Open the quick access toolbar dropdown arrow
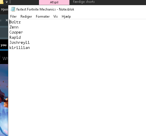 pos(7,2)
